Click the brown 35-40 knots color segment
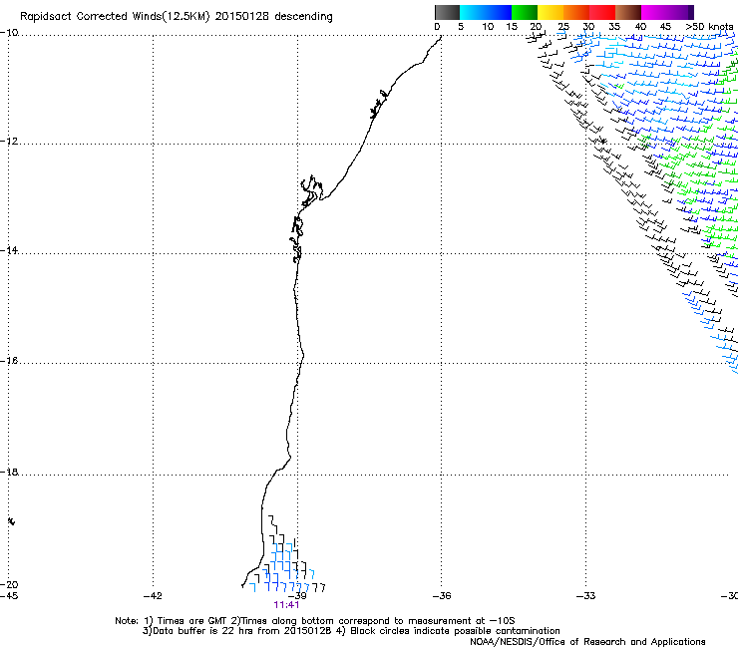Image resolution: width=738 pixels, height=648 pixels. click(x=628, y=12)
